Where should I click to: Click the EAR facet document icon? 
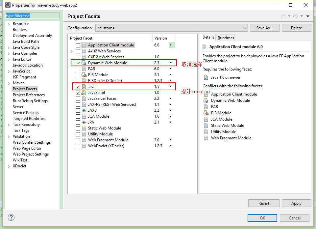tap(84, 69)
